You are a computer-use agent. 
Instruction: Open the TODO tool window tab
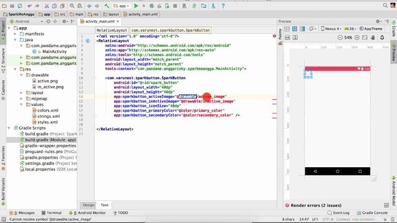point(120,213)
